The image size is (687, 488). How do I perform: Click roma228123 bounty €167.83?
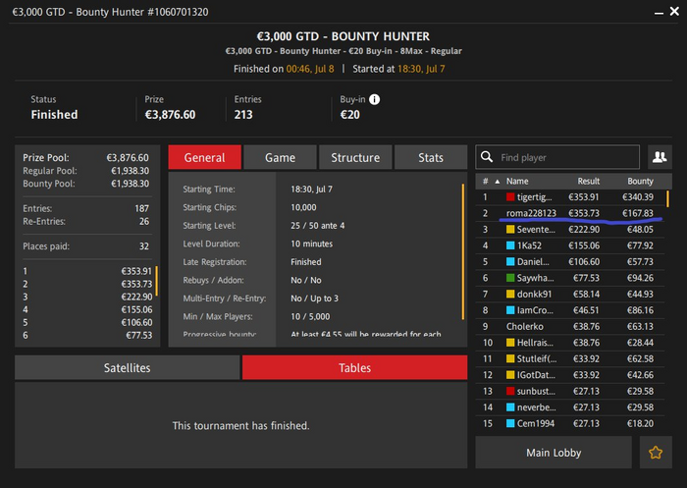click(x=638, y=213)
